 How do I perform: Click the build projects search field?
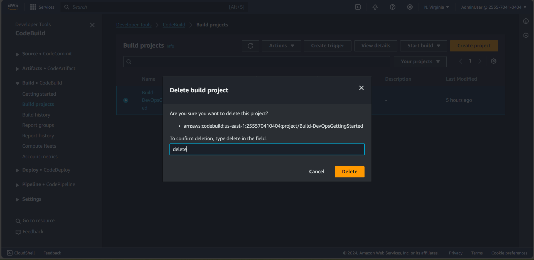coord(257,62)
